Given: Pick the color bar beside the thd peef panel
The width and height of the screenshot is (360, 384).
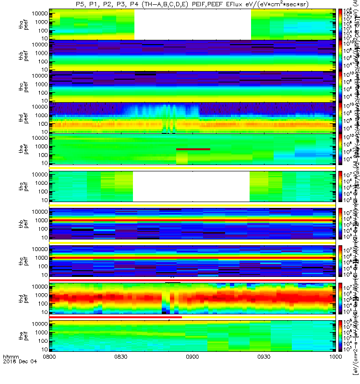Looking at the screenshot, I should (340, 118).
